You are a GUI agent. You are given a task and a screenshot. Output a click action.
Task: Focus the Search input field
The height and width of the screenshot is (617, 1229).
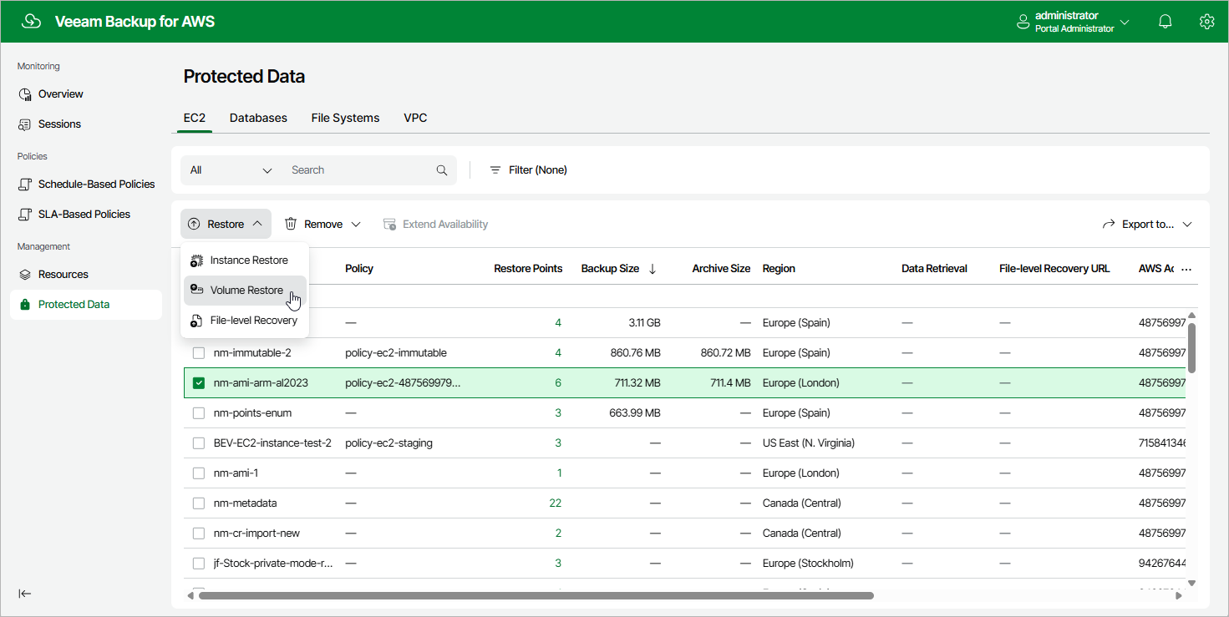coord(359,170)
